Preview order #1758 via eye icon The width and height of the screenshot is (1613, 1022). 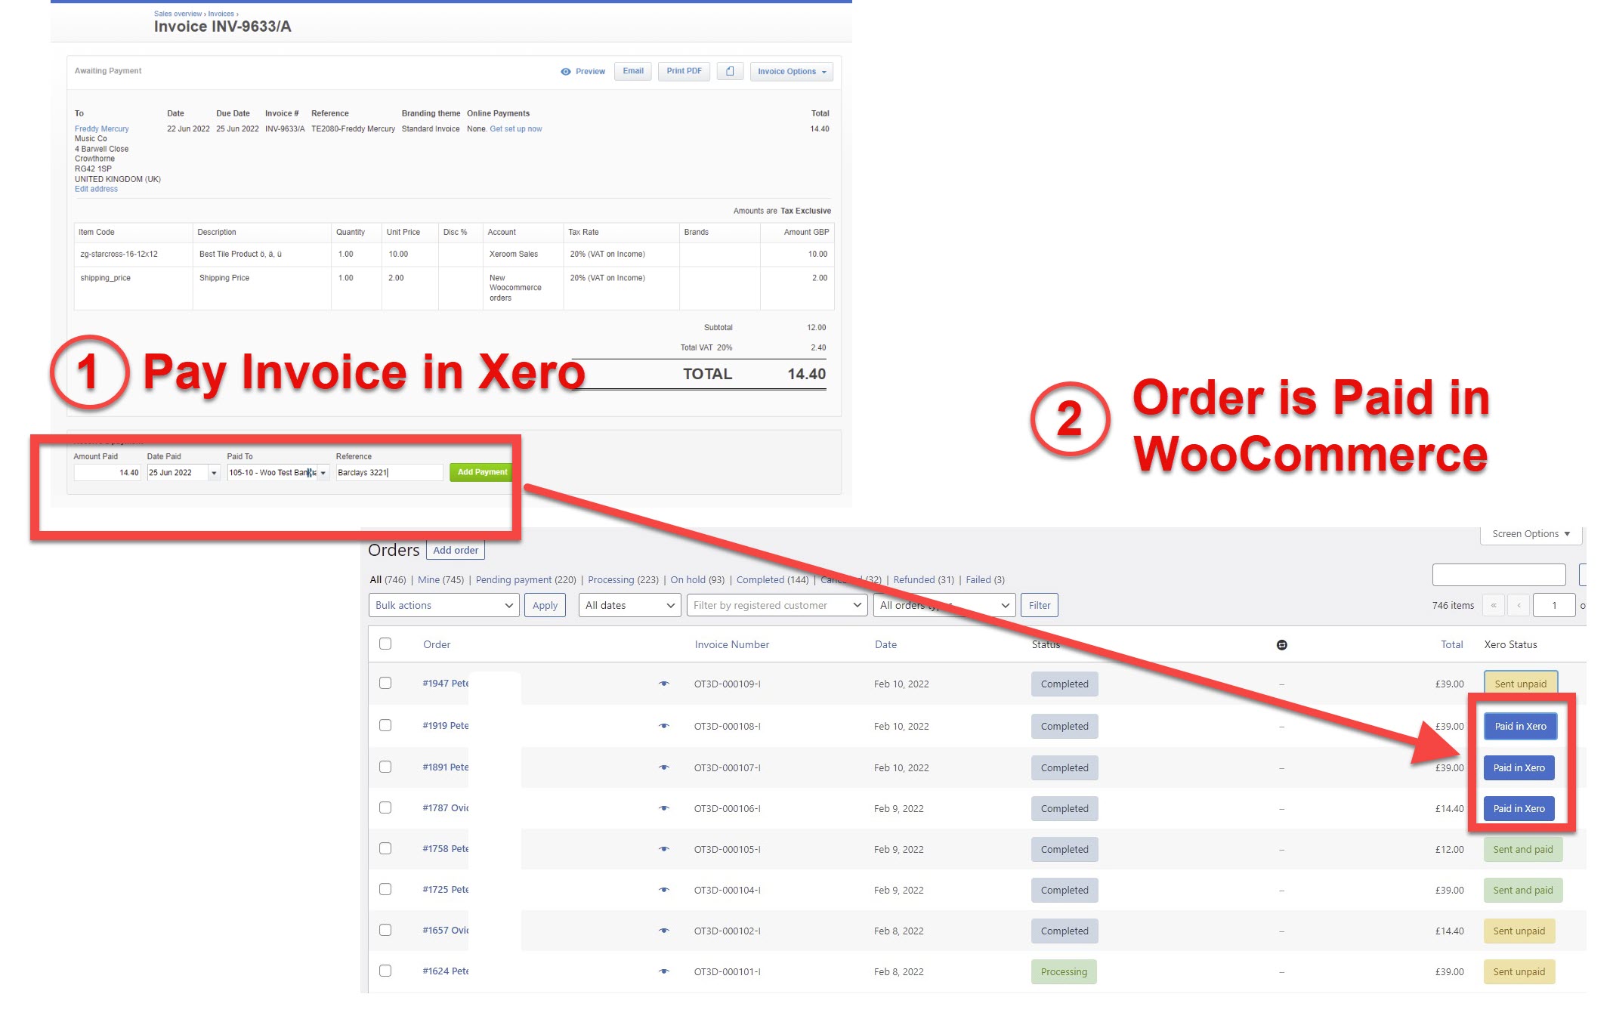coord(664,849)
